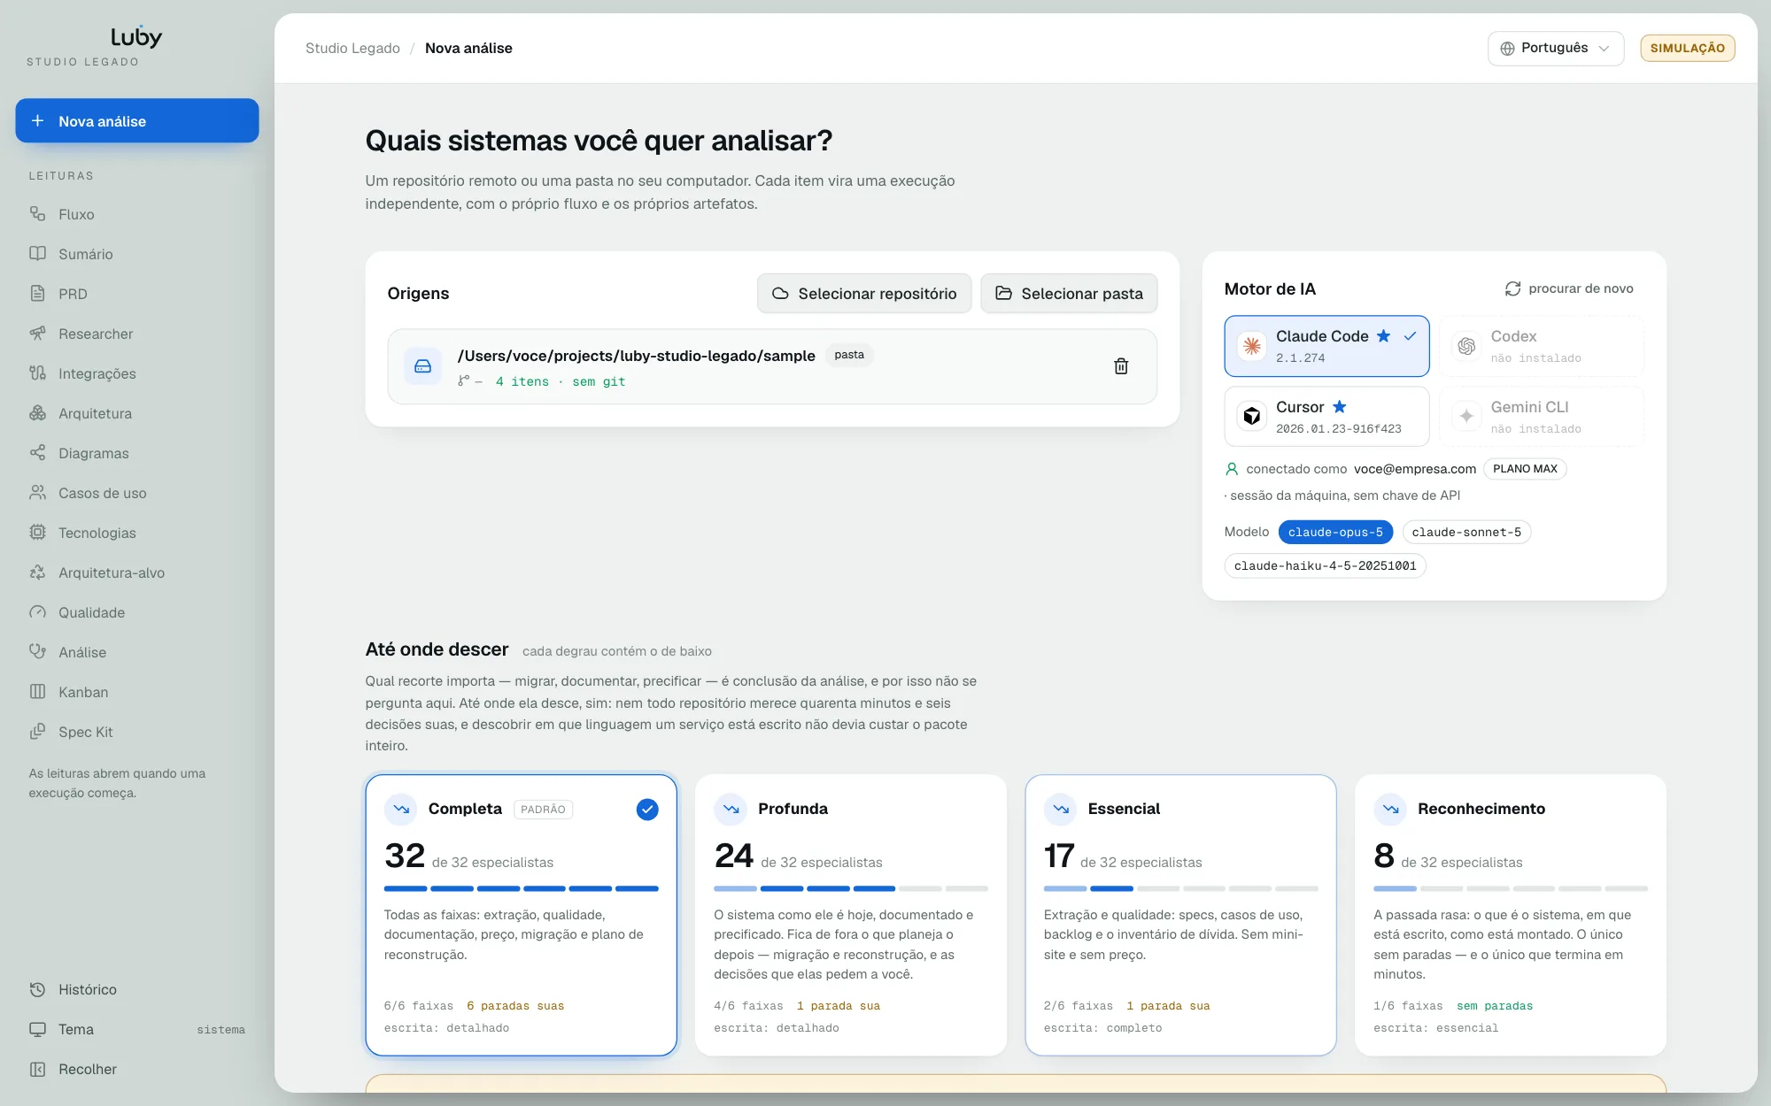Click the Recolher sidebar collapse icon

tap(37, 1069)
